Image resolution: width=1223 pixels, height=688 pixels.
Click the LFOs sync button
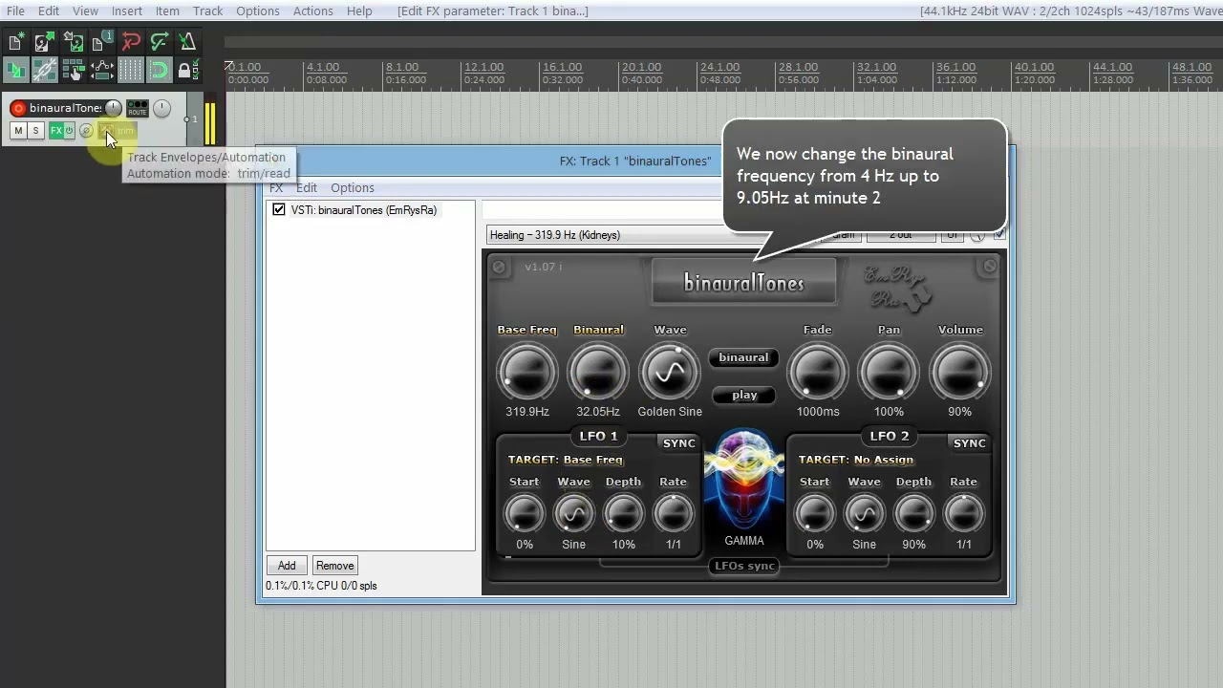tap(744, 566)
